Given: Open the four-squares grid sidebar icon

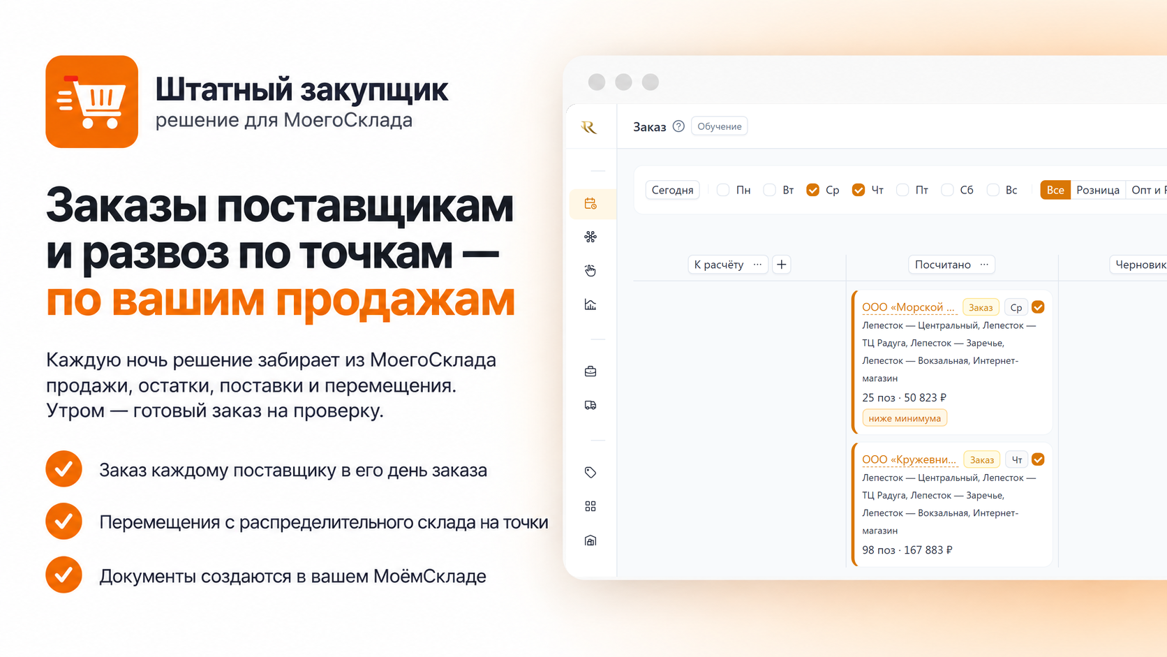Looking at the screenshot, I should pyautogui.click(x=590, y=506).
